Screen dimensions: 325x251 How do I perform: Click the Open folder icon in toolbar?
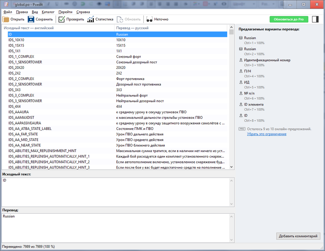tap(6, 19)
